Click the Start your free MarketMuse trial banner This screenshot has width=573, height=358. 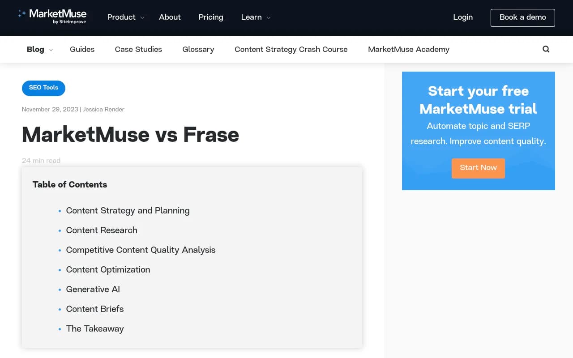[x=479, y=131]
